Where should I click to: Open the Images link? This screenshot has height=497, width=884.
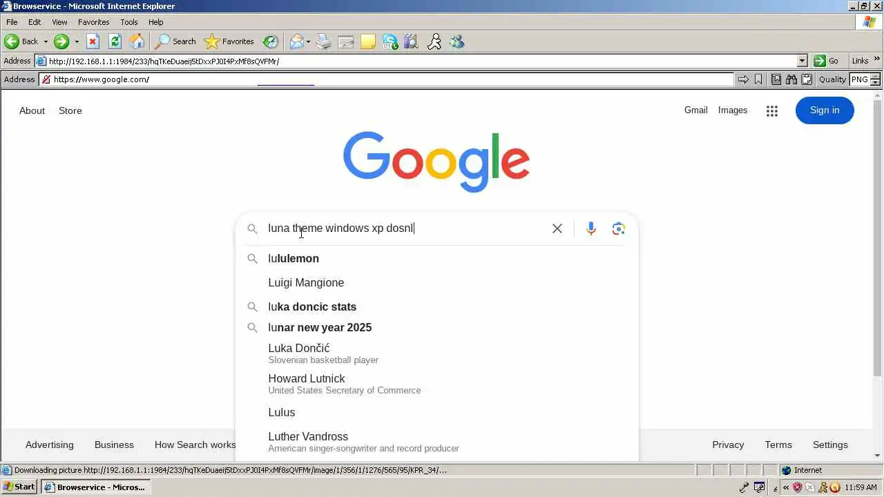coord(733,110)
